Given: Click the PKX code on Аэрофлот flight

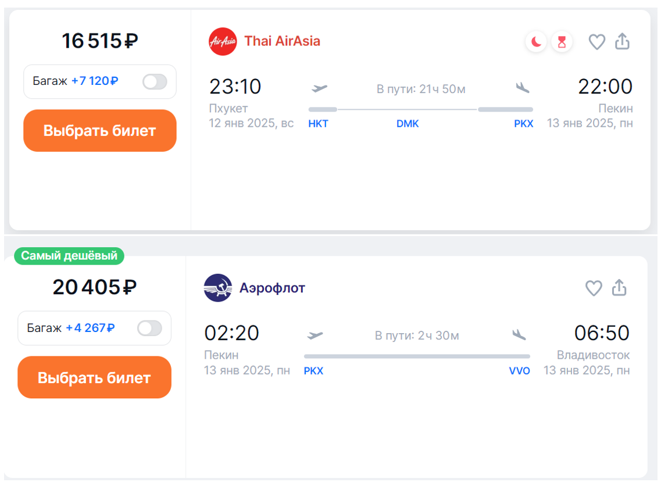Looking at the screenshot, I should click(x=313, y=371).
